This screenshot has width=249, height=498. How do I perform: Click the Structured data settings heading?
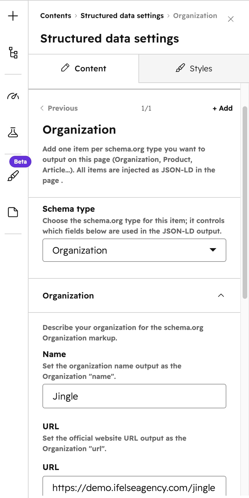(x=110, y=38)
